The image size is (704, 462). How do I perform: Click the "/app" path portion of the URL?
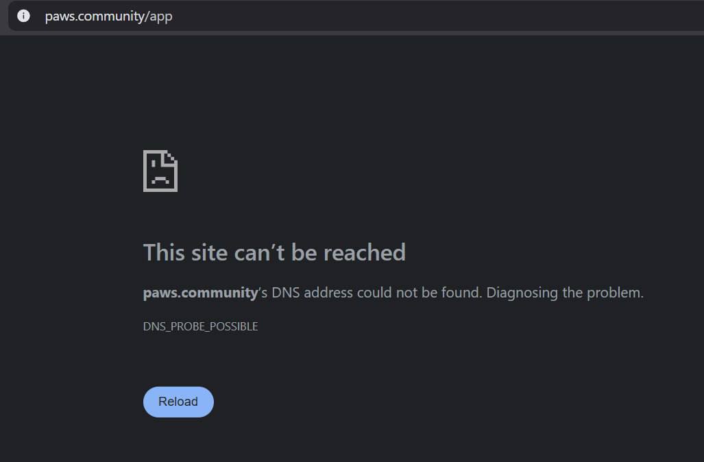point(159,16)
